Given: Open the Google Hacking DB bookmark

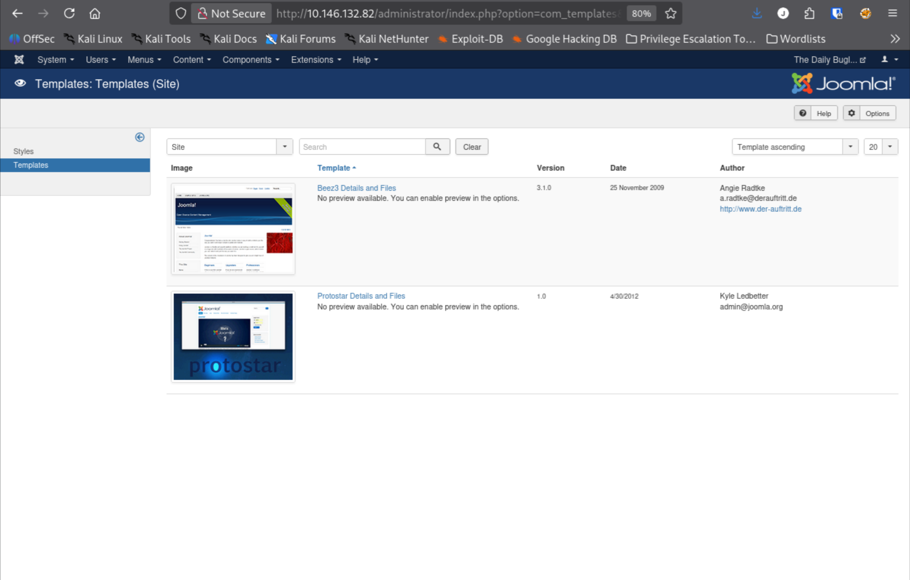Looking at the screenshot, I should pyautogui.click(x=564, y=39).
